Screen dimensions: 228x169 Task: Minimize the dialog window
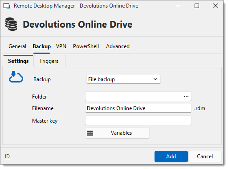[x=178, y=6]
